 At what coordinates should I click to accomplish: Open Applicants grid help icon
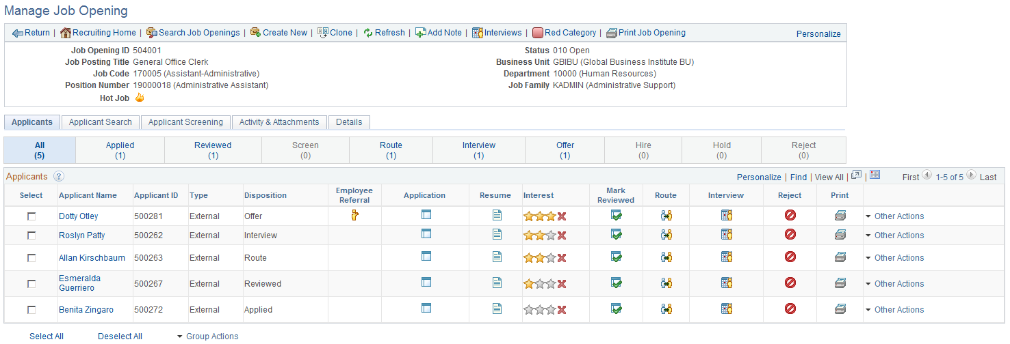pyautogui.click(x=58, y=177)
